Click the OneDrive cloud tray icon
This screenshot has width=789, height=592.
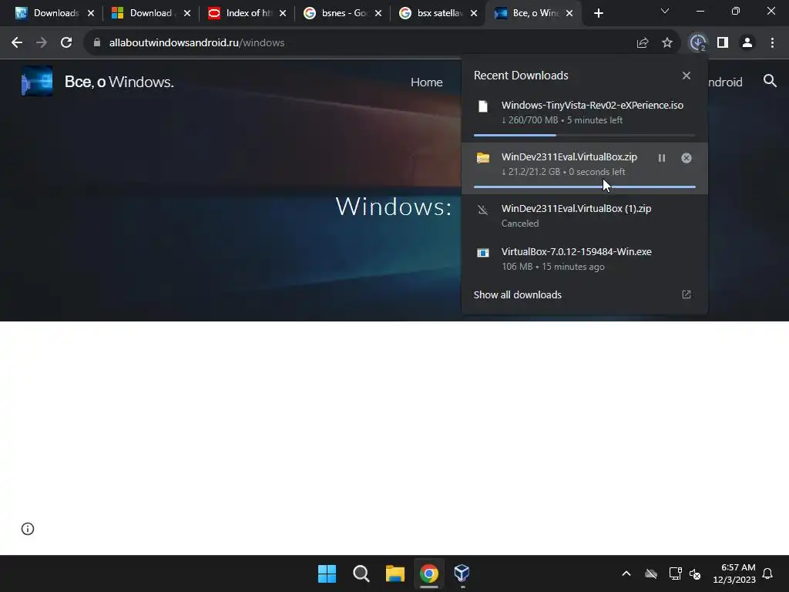(651, 573)
